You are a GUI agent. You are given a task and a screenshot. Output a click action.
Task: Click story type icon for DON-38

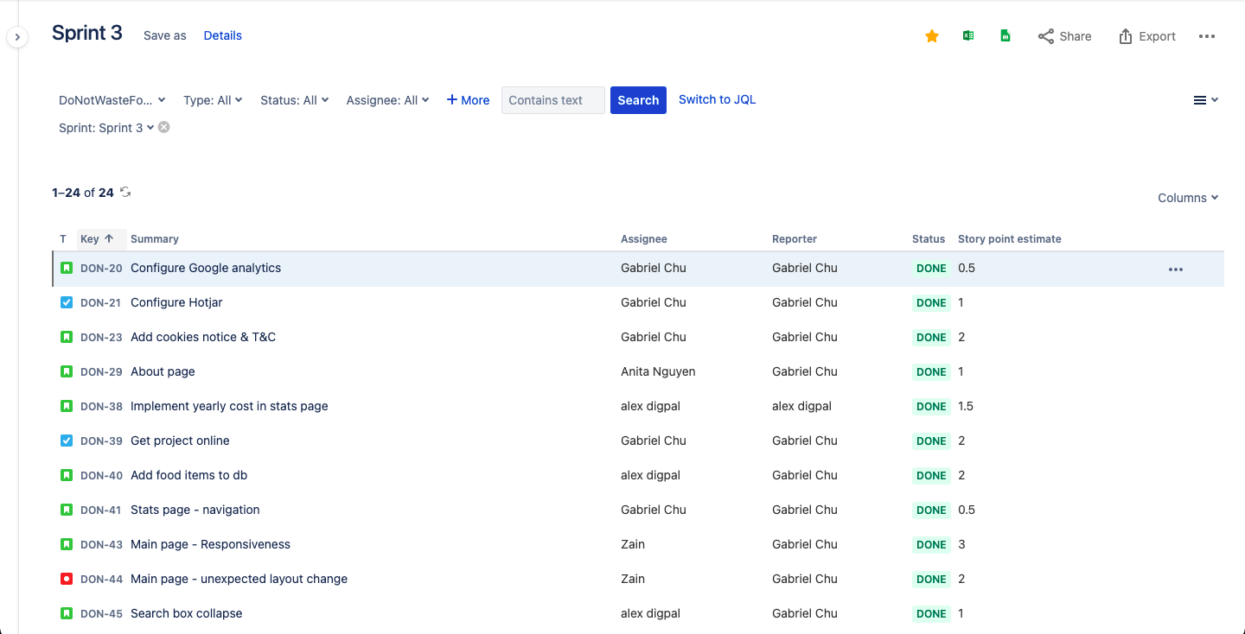pyautogui.click(x=67, y=406)
